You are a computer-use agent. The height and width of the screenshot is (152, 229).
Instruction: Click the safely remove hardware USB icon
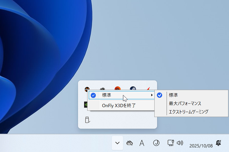[x=87, y=120]
